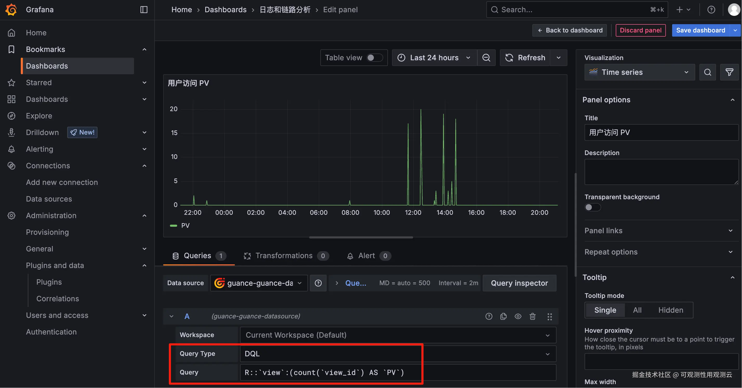Click the zoom out time range icon

click(x=486, y=58)
